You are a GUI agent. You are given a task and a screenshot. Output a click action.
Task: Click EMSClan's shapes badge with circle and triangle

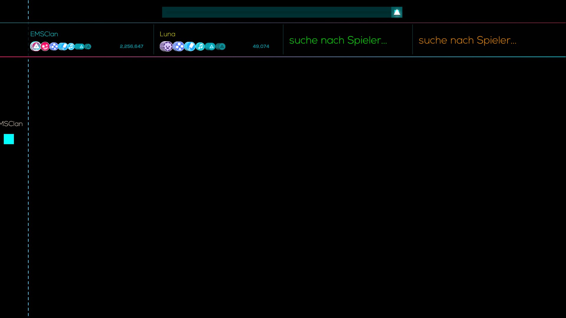[54, 47]
